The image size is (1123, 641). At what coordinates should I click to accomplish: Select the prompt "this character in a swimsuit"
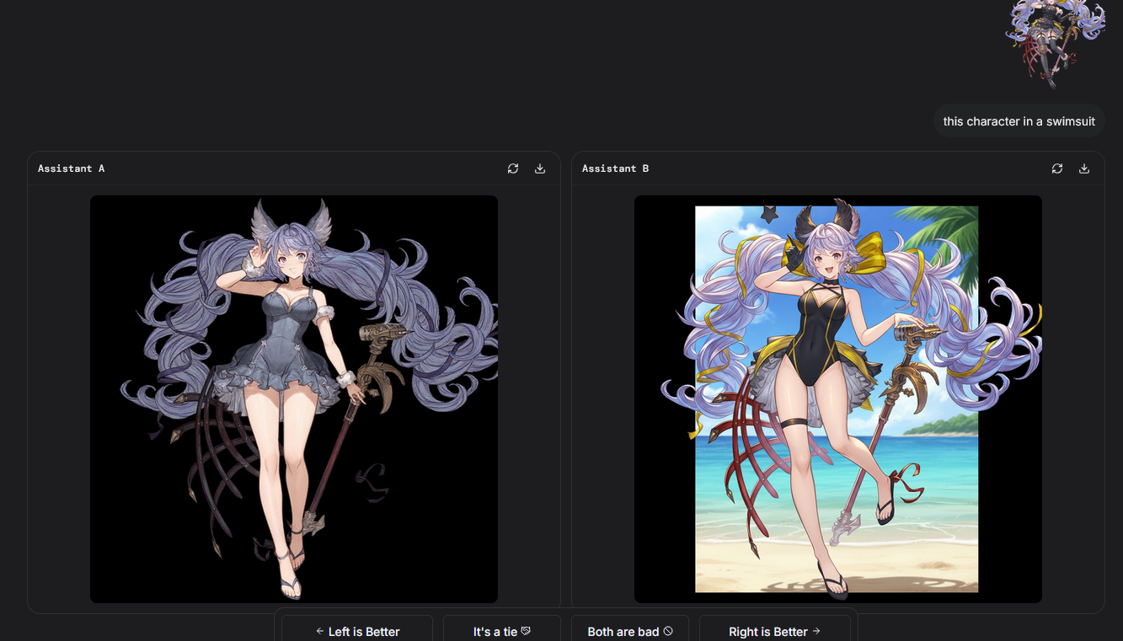(1019, 121)
